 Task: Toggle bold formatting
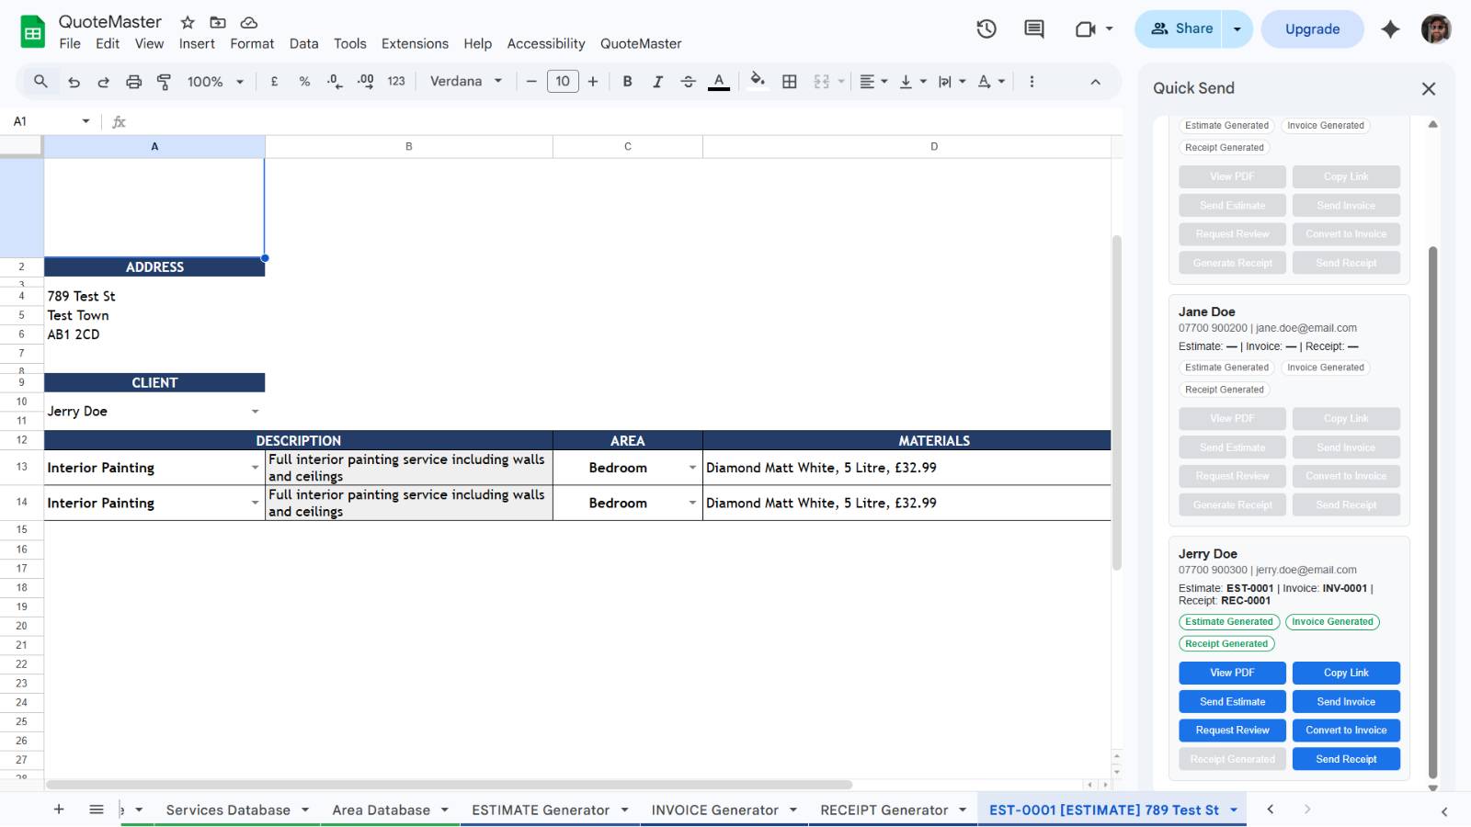627,82
